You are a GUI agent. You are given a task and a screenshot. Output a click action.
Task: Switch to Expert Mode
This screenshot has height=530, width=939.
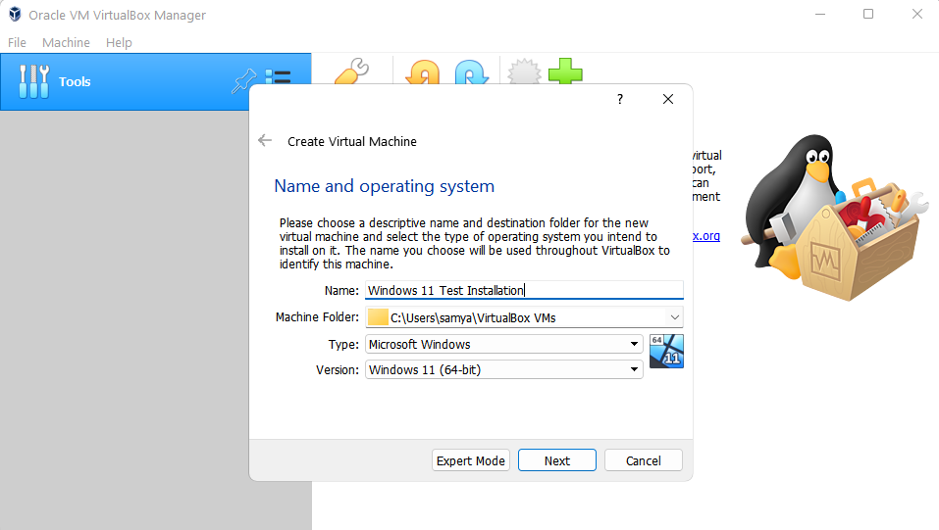click(x=471, y=460)
